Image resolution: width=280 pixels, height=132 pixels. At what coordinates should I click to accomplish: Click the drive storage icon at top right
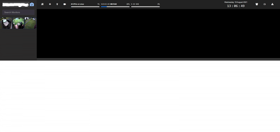[265, 4]
